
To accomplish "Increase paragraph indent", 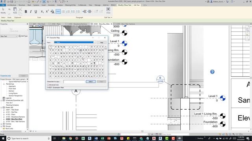I will pos(89,11).
